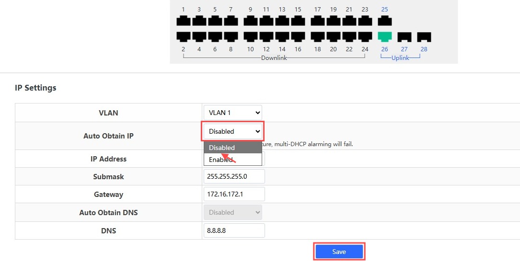Click port 12 icon on switch diagram
Viewport: 520px width, 276px height.
coord(266,37)
